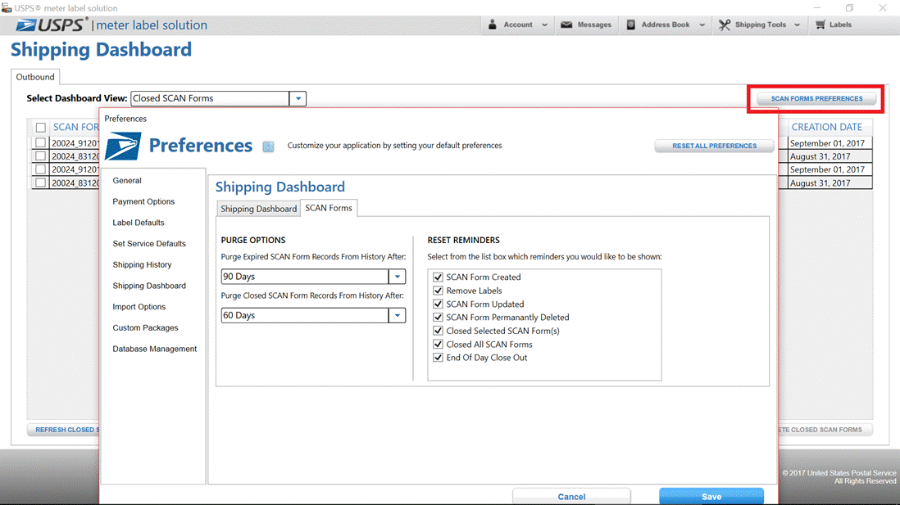Open Database Management preferences section
Screen dimensions: 900x505
coord(154,349)
